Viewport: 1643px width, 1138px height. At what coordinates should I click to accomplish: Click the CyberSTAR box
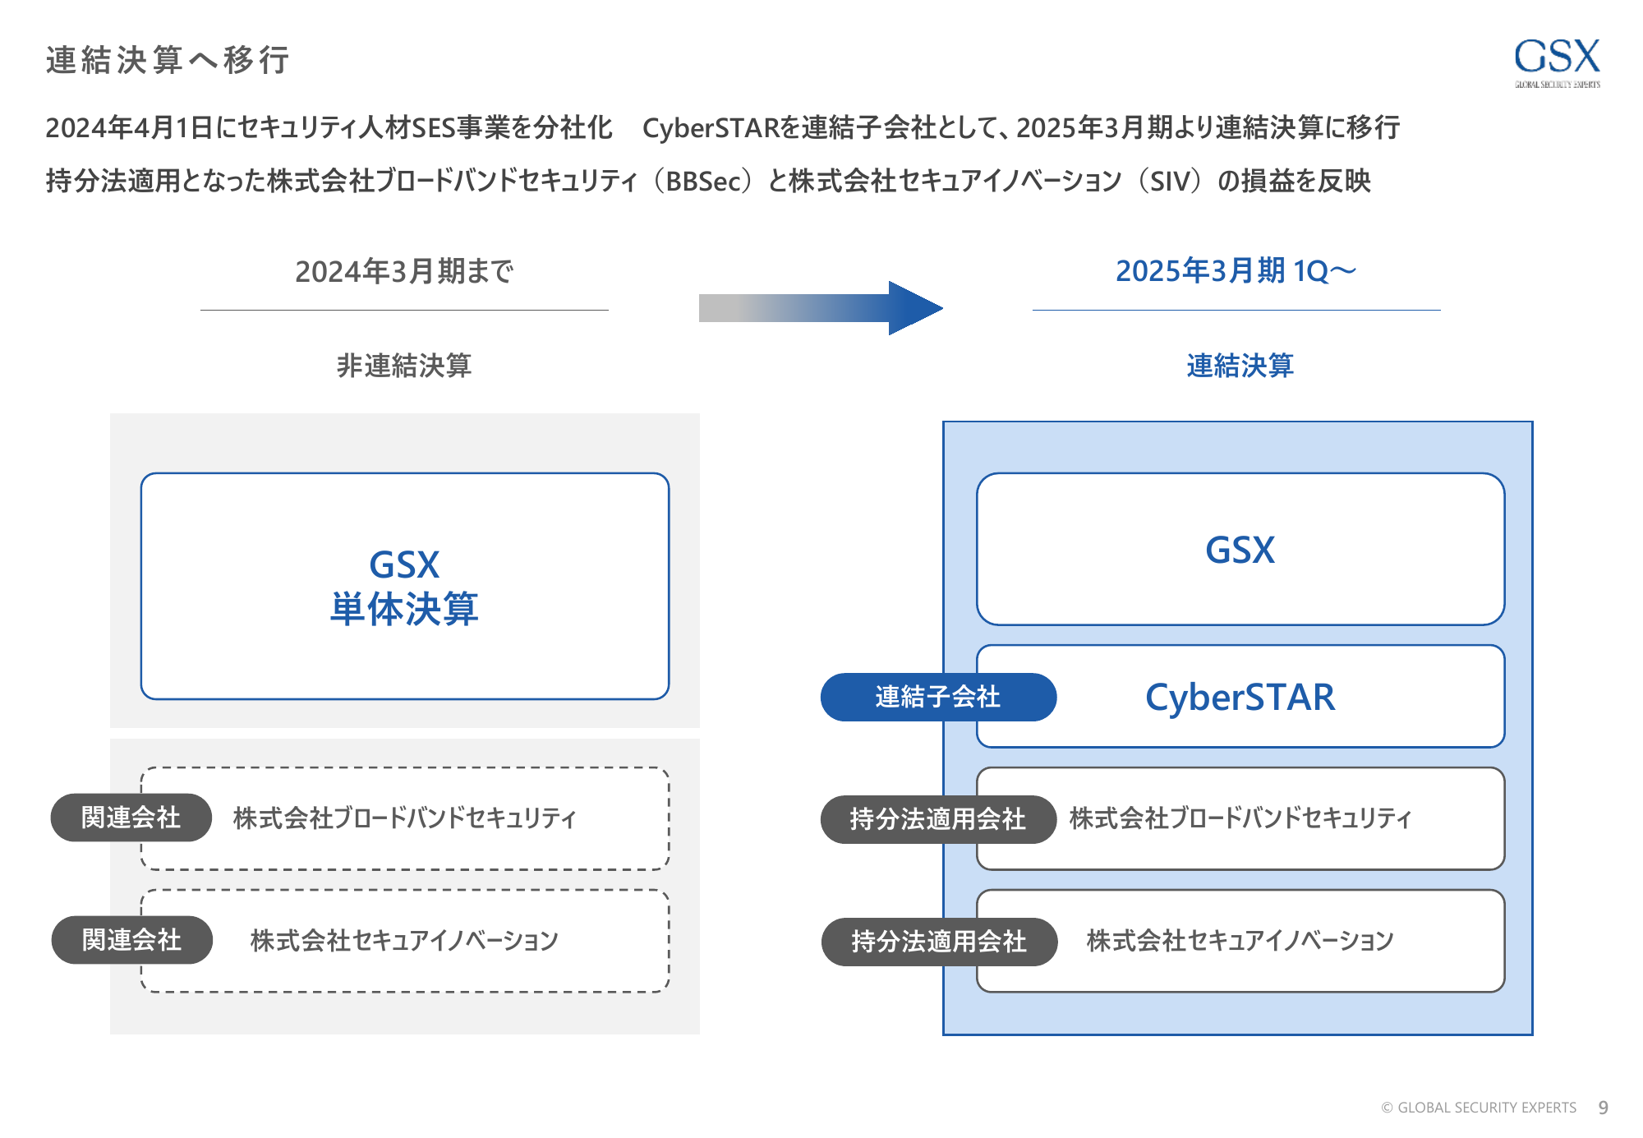(1240, 696)
